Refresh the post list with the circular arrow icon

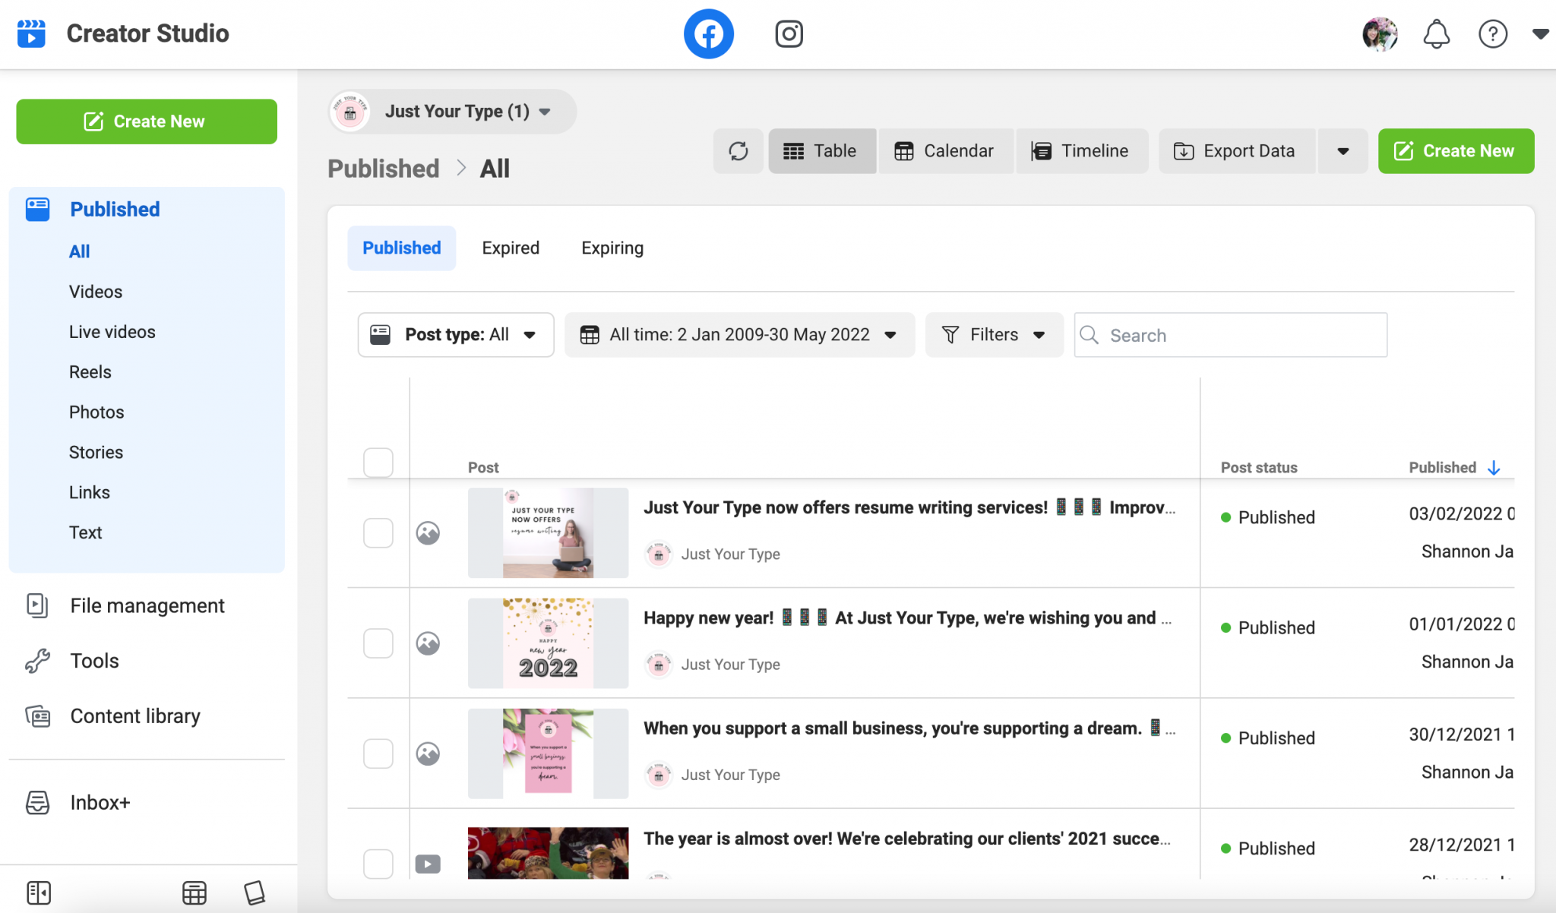(x=738, y=150)
